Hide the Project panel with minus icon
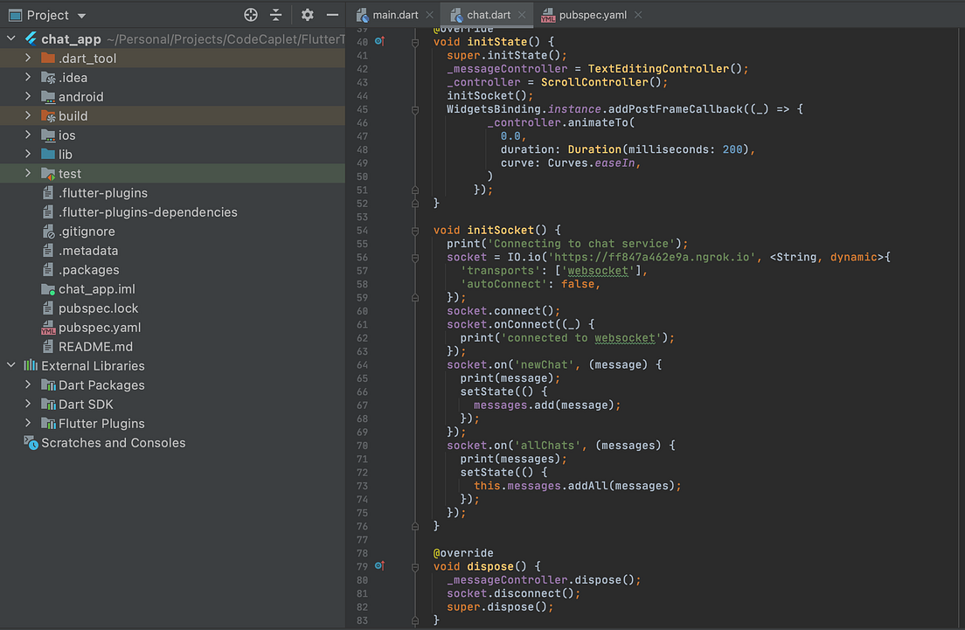The height and width of the screenshot is (630, 965). tap(332, 15)
